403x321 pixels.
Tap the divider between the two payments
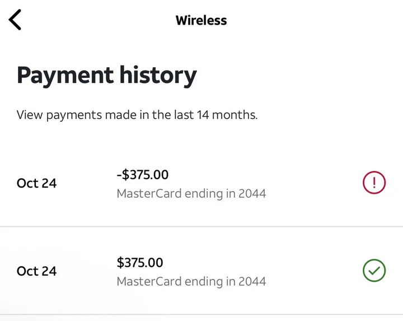pyautogui.click(x=201, y=227)
